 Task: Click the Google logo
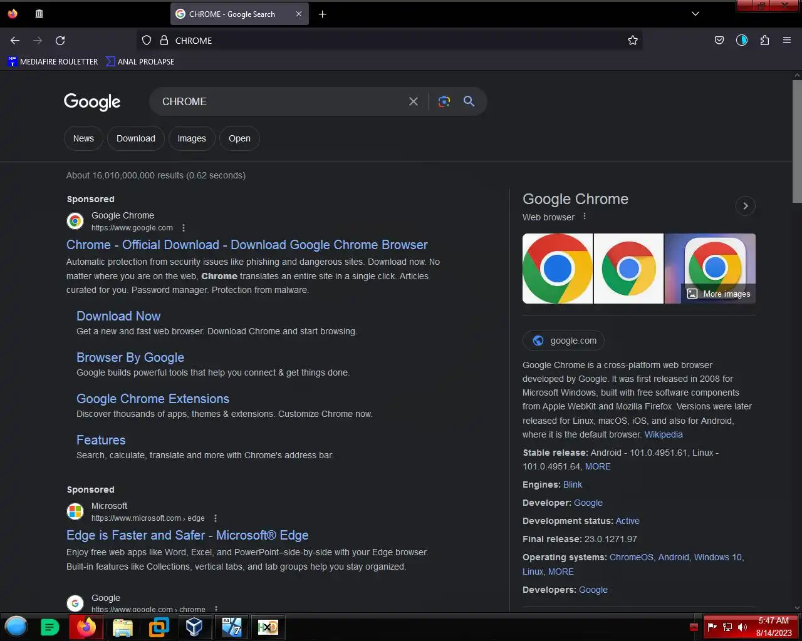click(x=92, y=101)
